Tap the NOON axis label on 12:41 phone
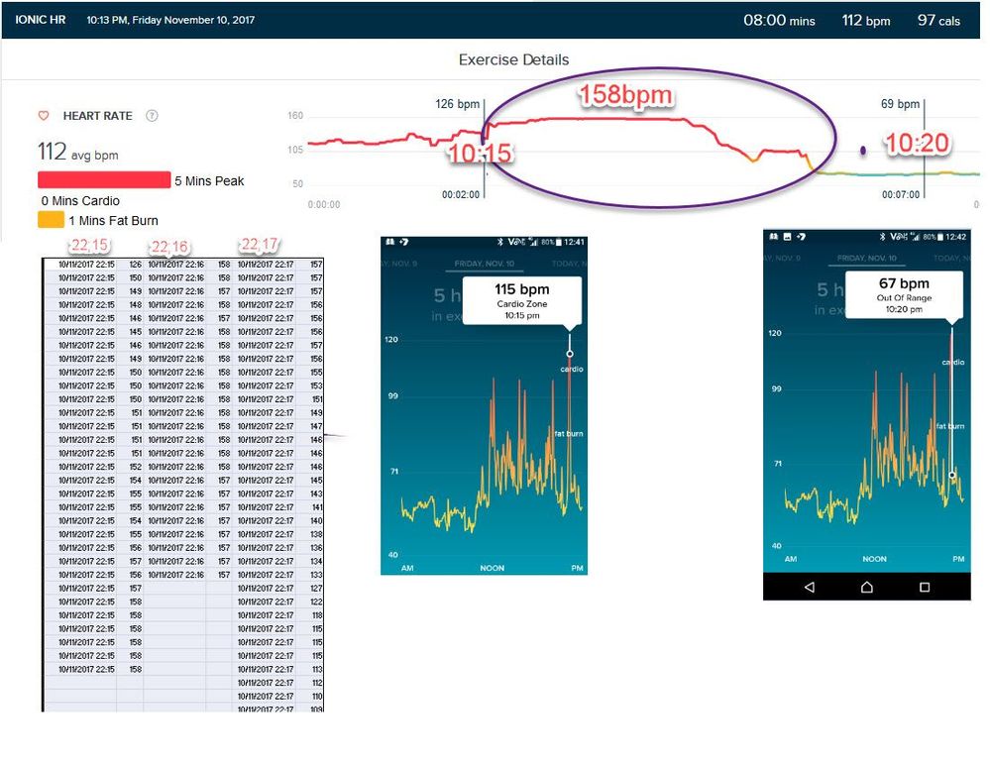Image resolution: width=990 pixels, height=766 pixels. pos(492,569)
